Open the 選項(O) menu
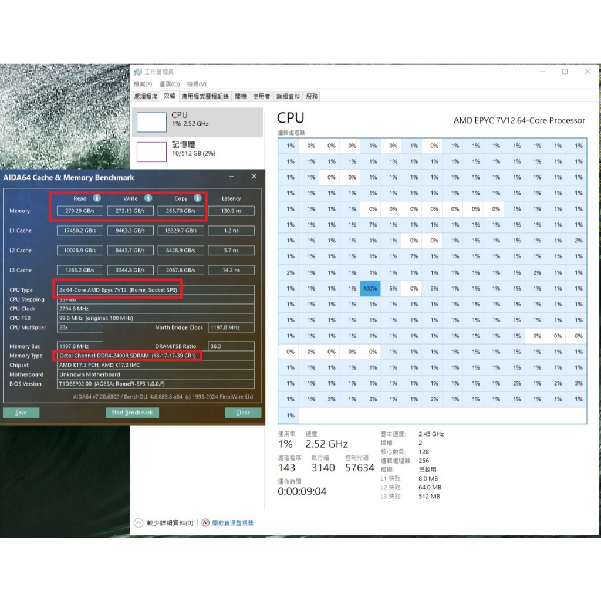The image size is (601, 601). coord(169,84)
